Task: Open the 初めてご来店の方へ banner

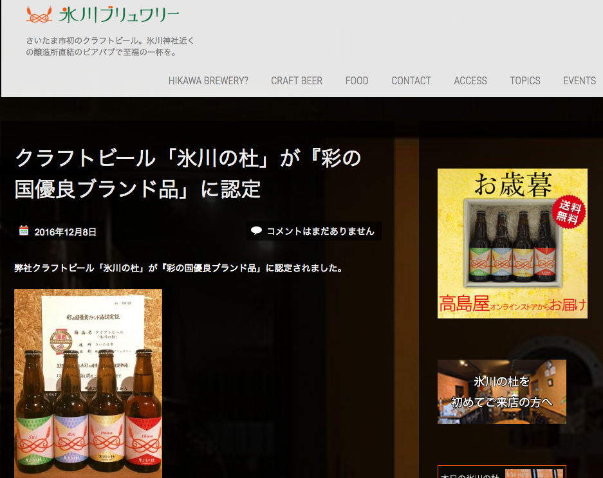Action: [501, 392]
